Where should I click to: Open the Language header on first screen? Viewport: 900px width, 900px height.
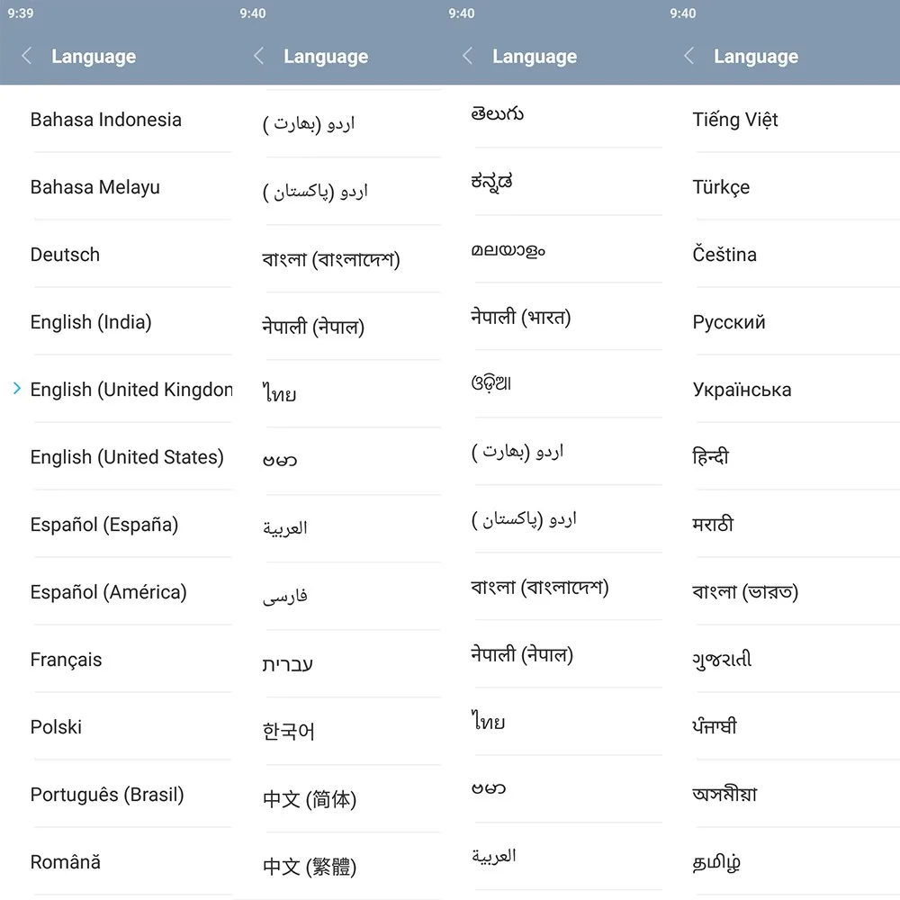click(94, 56)
